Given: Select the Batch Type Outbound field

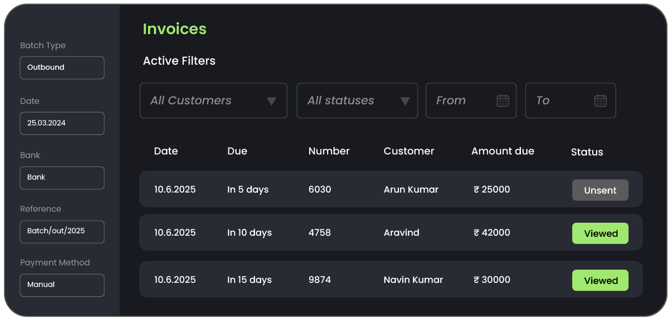Looking at the screenshot, I should (62, 68).
